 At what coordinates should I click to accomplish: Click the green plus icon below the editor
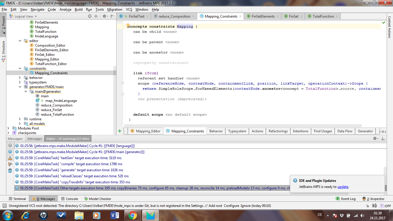pos(120,131)
